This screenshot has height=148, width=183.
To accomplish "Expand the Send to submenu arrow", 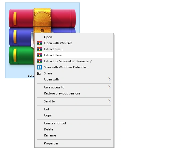I will click(109, 101).
